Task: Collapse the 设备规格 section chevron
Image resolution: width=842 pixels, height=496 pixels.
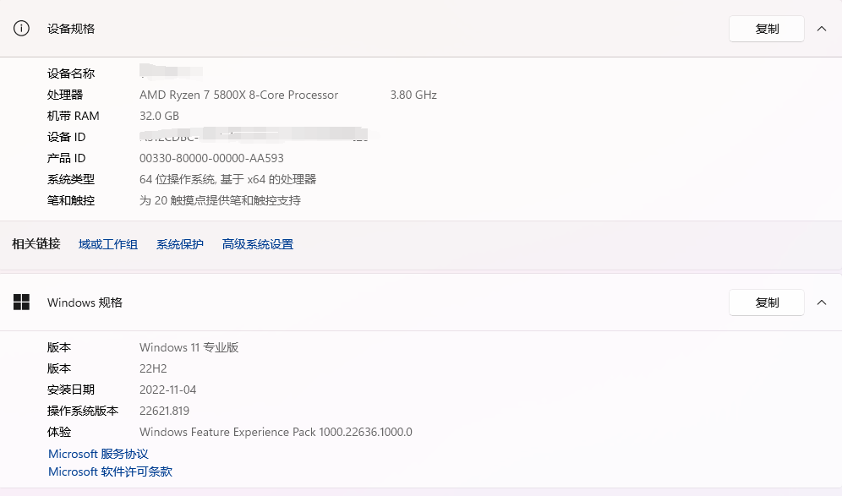Action: [822, 29]
